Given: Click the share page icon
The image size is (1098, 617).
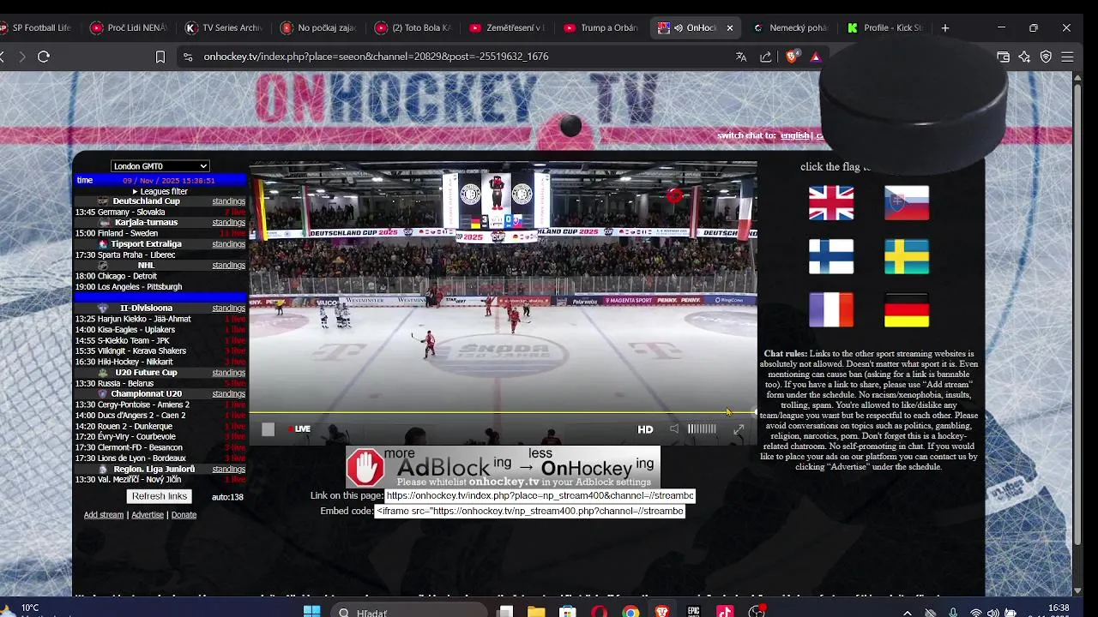Looking at the screenshot, I should [x=766, y=57].
